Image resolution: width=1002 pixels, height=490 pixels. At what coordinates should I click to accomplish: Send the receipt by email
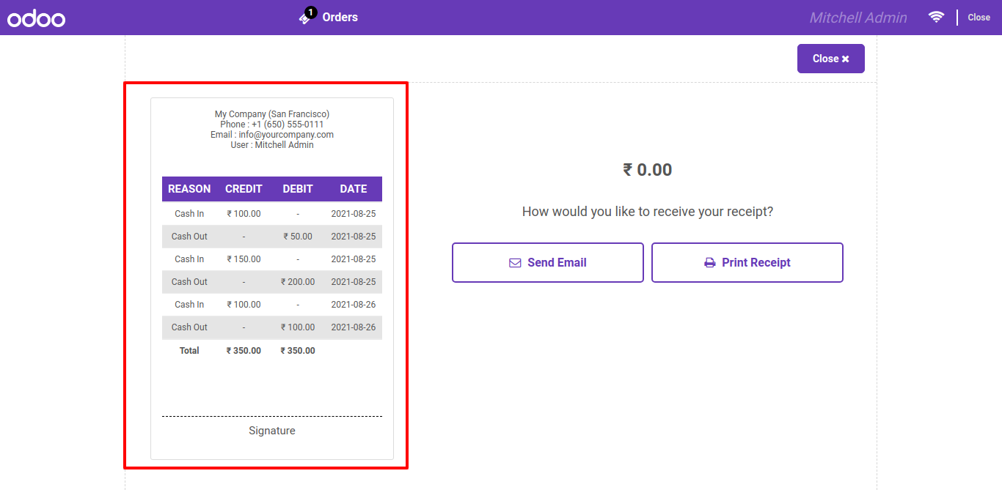(x=548, y=262)
